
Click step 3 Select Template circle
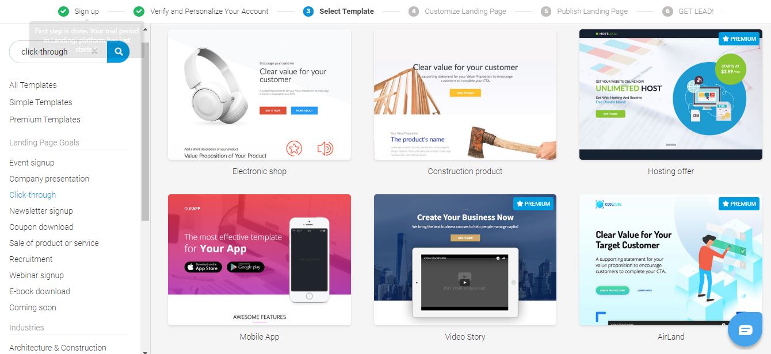coord(308,11)
